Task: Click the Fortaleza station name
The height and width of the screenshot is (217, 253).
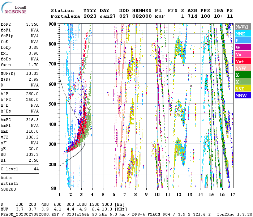Action: point(65,16)
